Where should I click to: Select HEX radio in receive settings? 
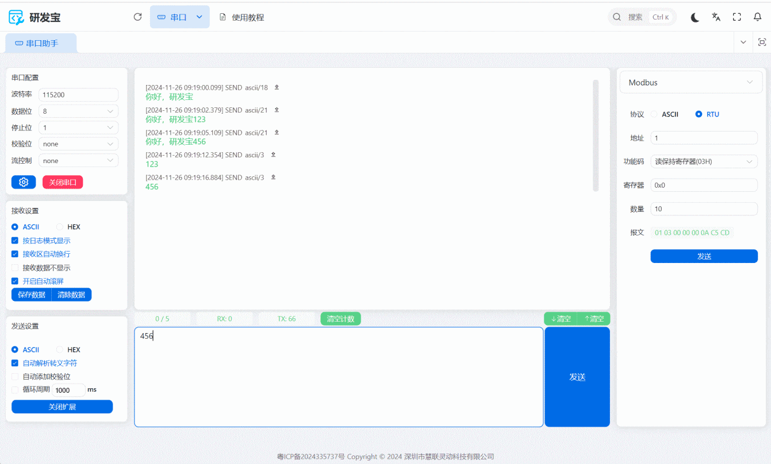(60, 227)
